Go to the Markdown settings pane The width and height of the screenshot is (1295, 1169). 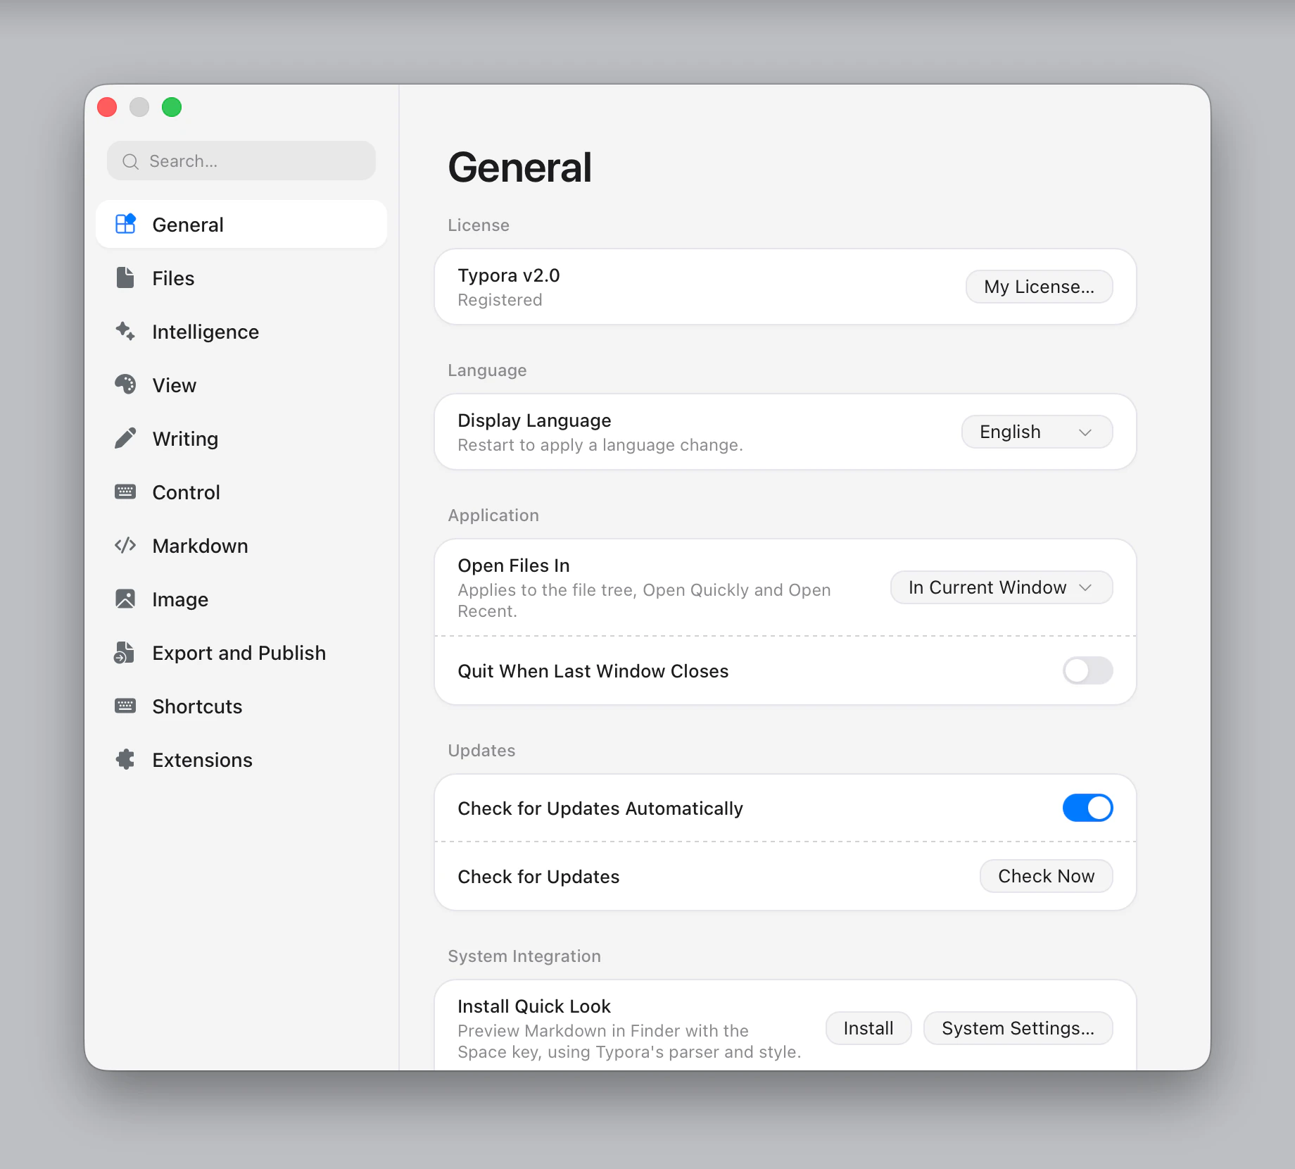point(241,546)
